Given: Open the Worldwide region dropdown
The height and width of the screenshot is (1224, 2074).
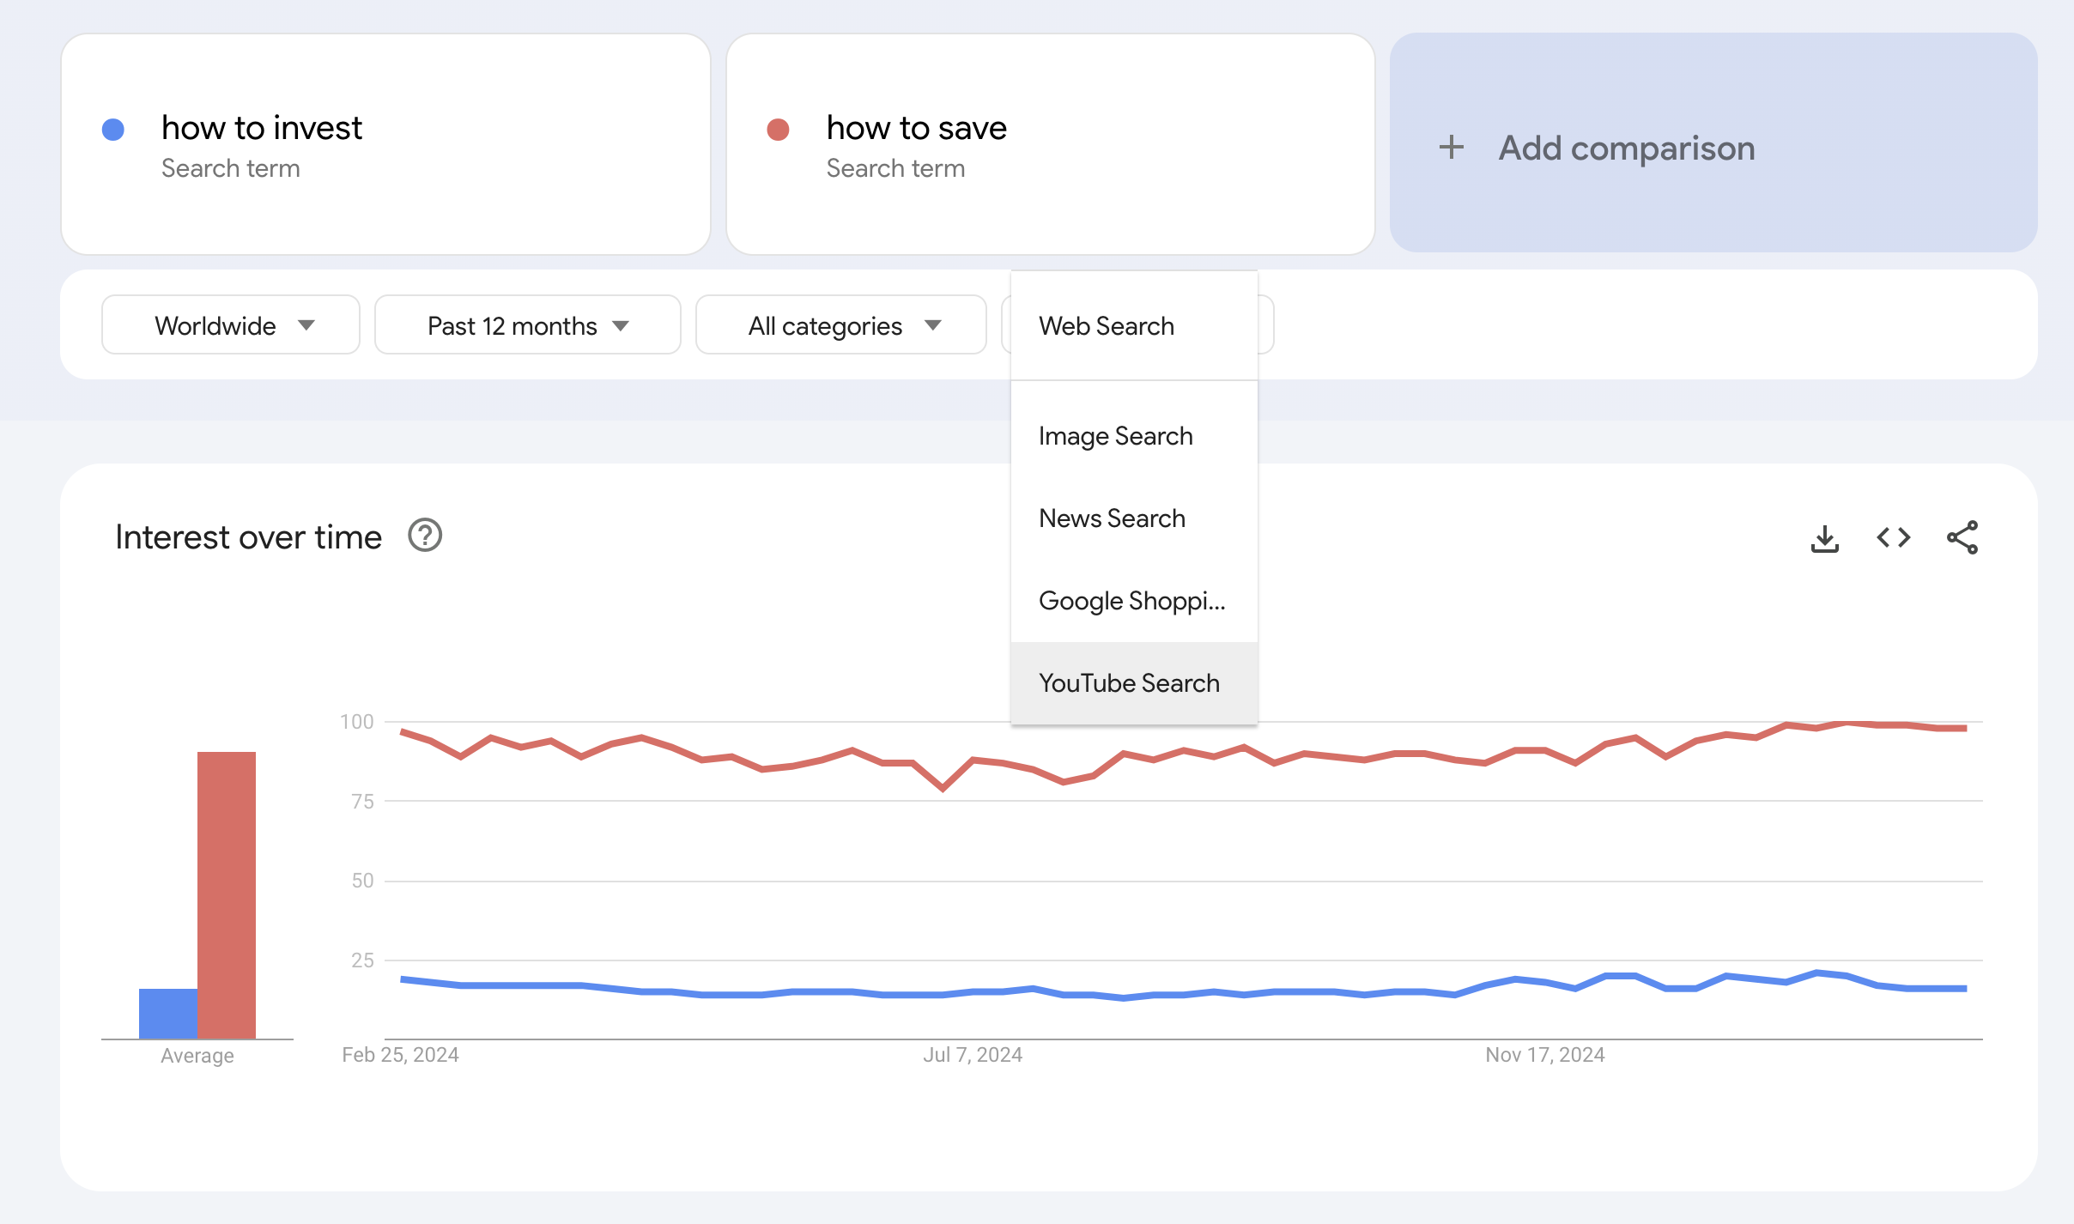Looking at the screenshot, I should click(230, 325).
